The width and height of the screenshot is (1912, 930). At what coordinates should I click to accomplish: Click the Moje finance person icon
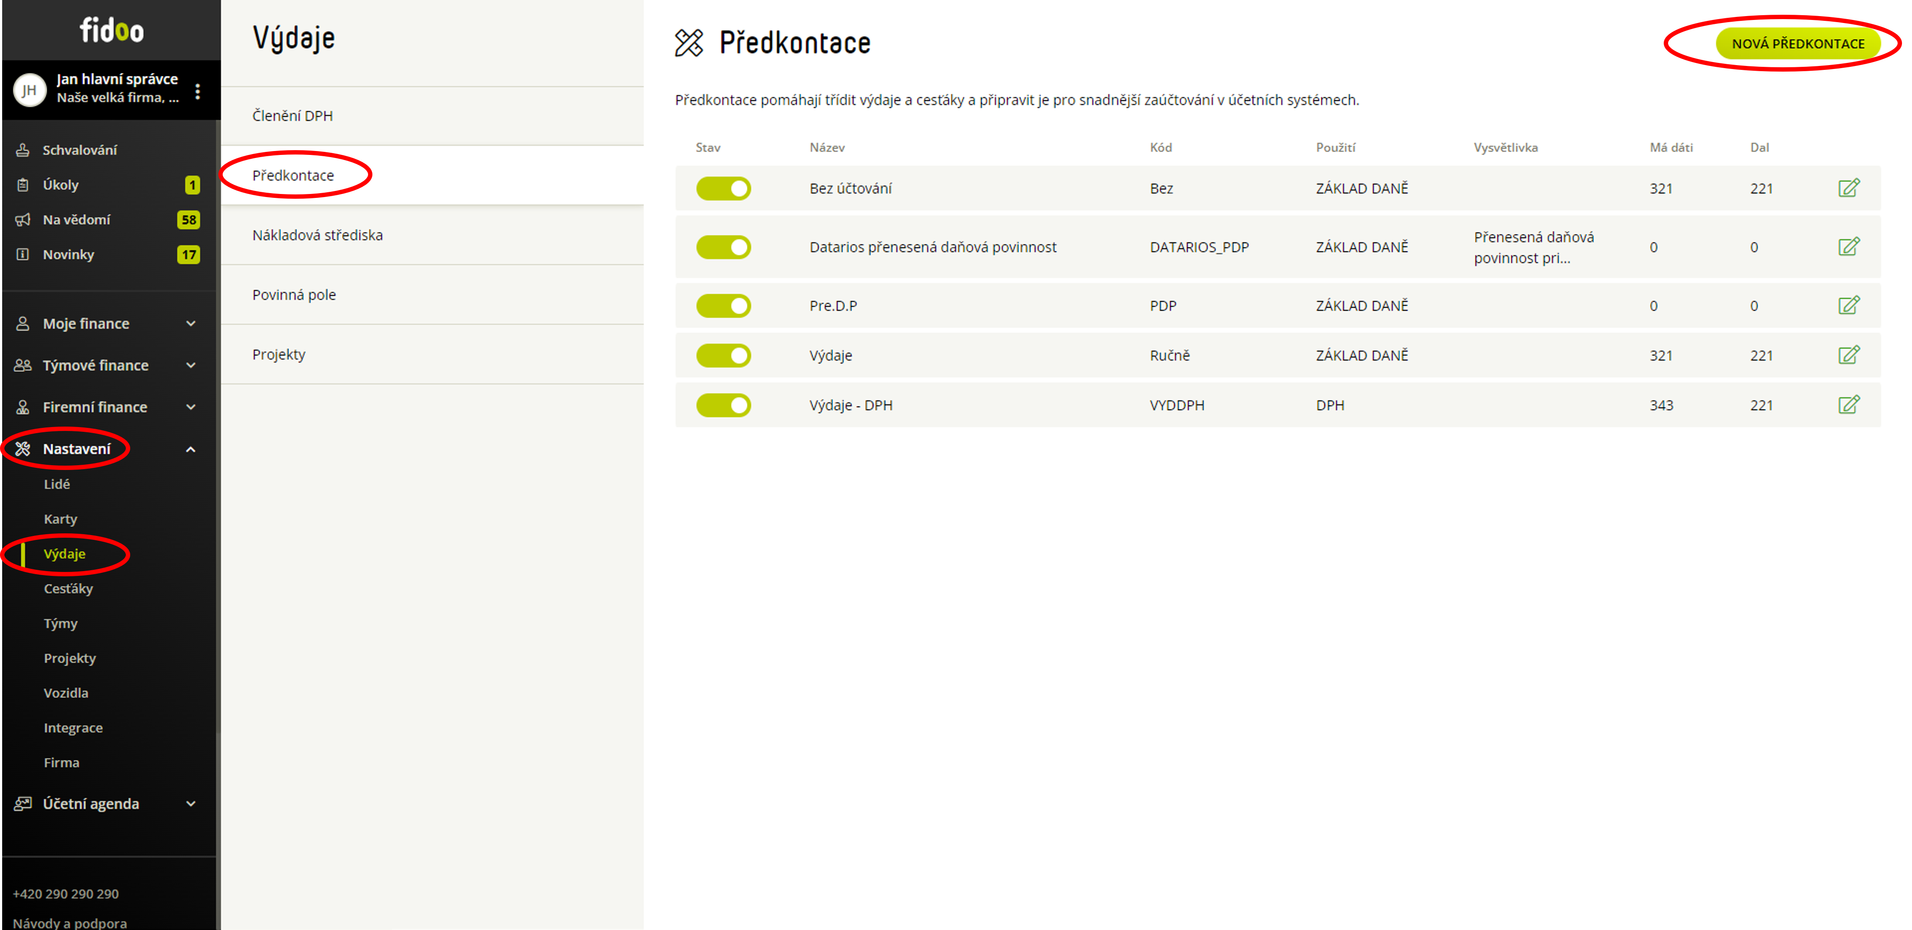pyautogui.click(x=23, y=324)
